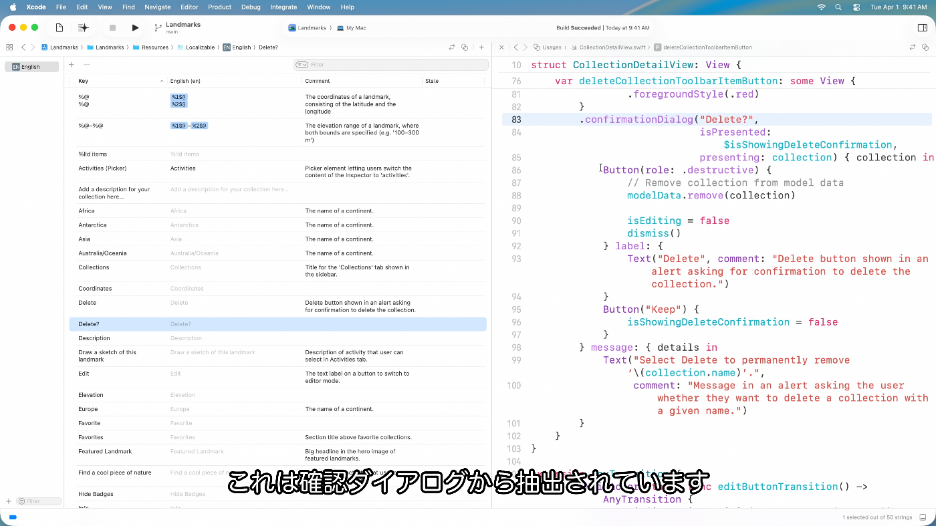
Task: Select the 'Antarctica' key row
Action: coord(278,225)
